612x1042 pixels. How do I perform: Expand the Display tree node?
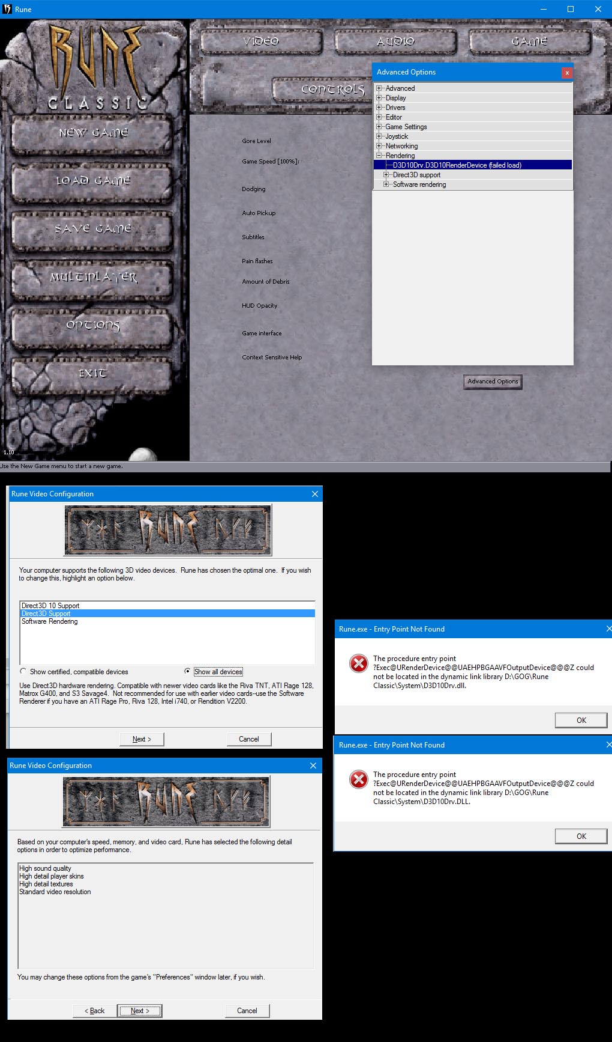tap(379, 98)
